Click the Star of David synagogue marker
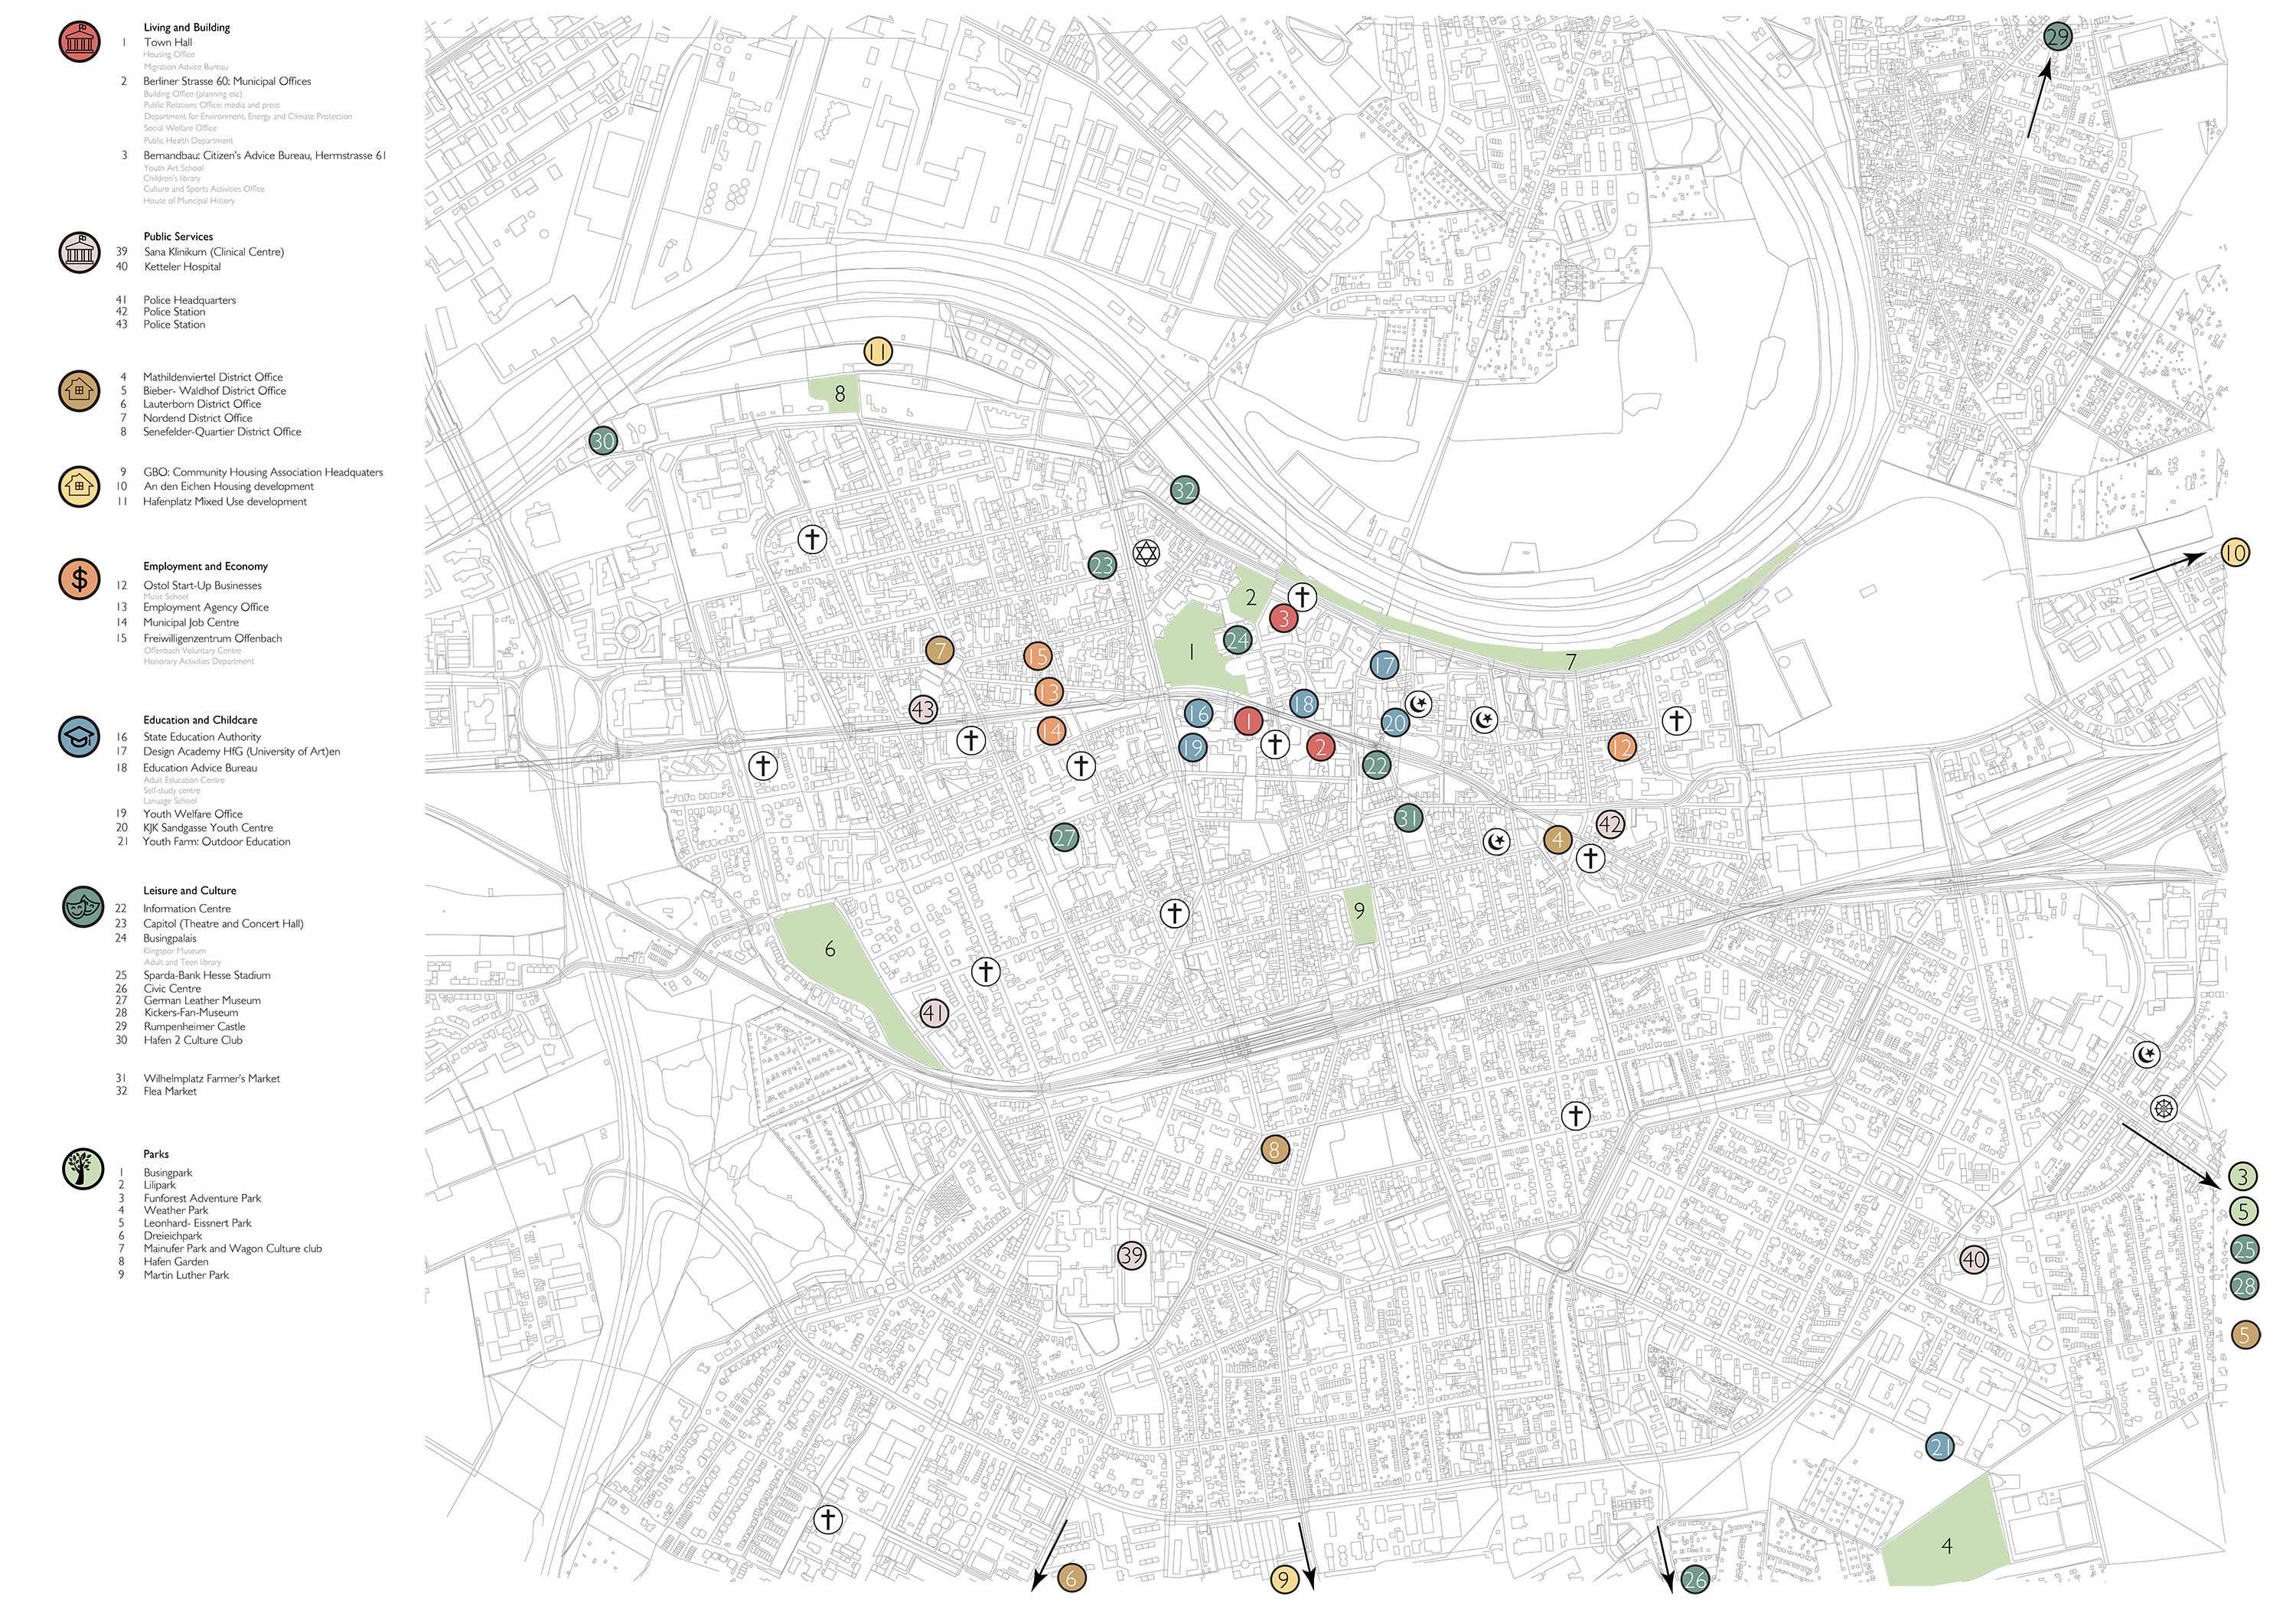This screenshot has width=2296, height=1622. tap(1146, 553)
